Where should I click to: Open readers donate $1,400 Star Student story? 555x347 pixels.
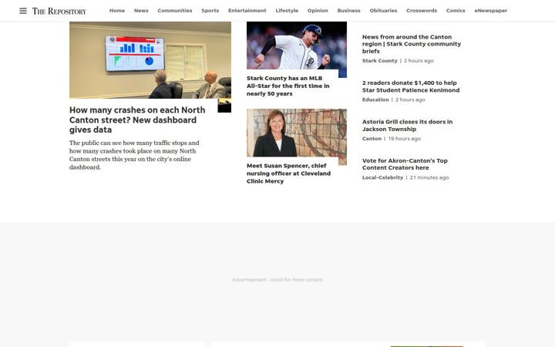[x=411, y=86]
